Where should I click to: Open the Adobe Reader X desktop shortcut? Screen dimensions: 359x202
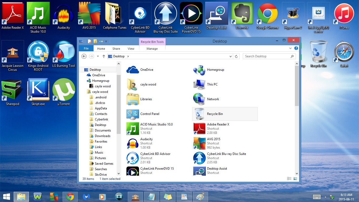[x=13, y=16]
